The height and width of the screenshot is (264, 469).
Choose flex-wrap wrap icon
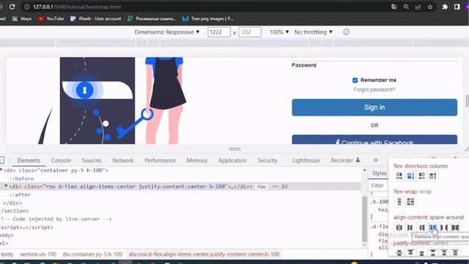[x=410, y=202]
